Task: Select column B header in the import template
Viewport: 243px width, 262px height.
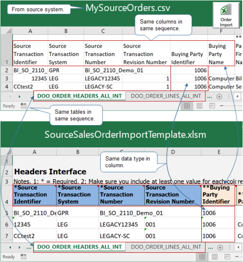Action: (x=78, y=152)
